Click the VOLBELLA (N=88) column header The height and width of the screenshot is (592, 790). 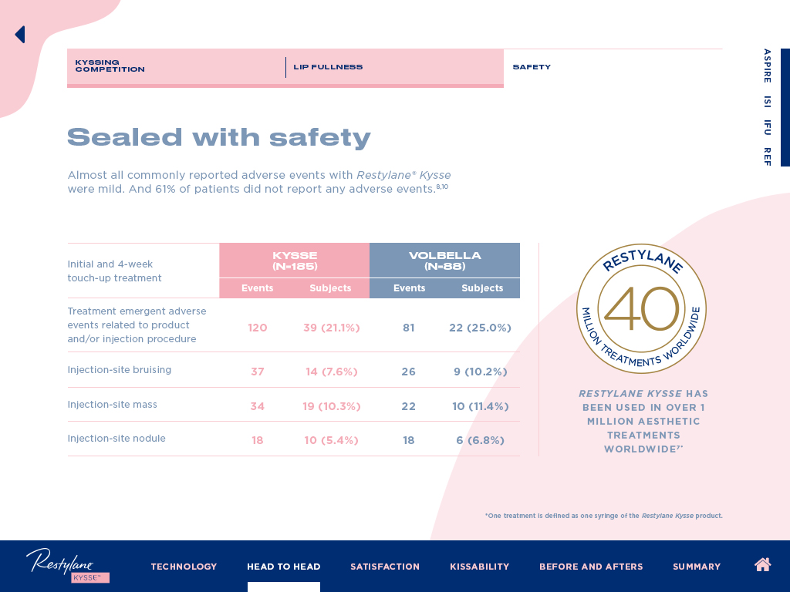coord(445,261)
